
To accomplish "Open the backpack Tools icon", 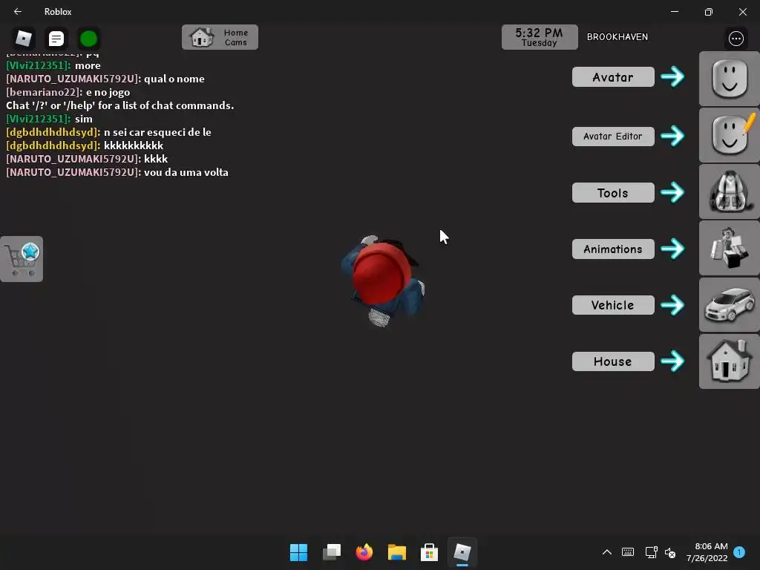I will click(x=730, y=191).
